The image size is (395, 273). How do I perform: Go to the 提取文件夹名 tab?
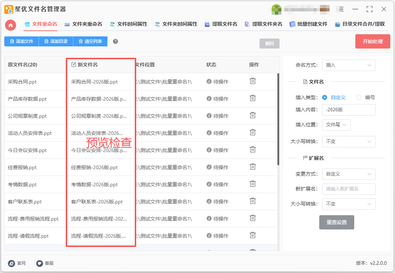pos(263,24)
